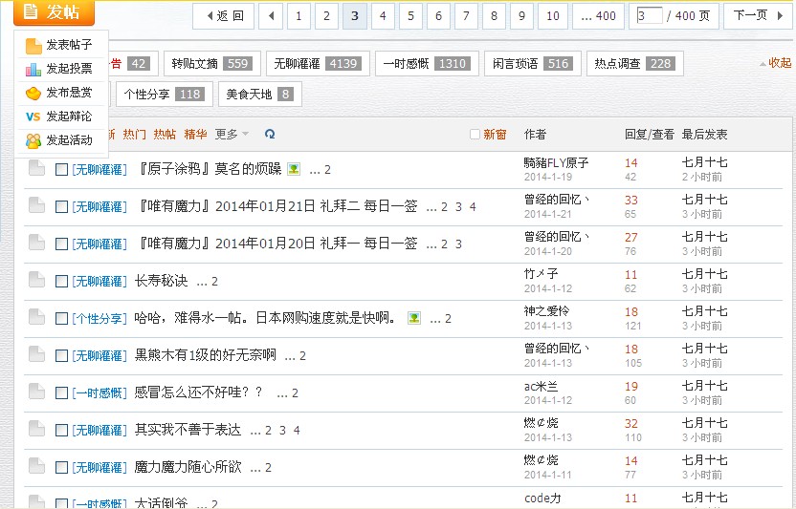This screenshot has width=796, height=509.
Task: Enable the 新窗 checkbox
Action: click(x=475, y=135)
